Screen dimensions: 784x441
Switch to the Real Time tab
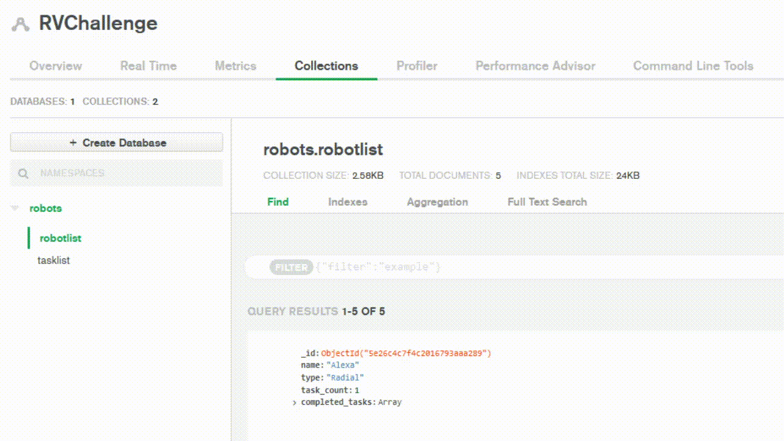tap(148, 66)
